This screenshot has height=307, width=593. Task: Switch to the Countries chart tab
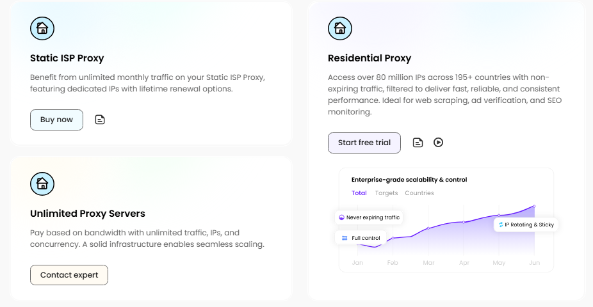pos(419,193)
